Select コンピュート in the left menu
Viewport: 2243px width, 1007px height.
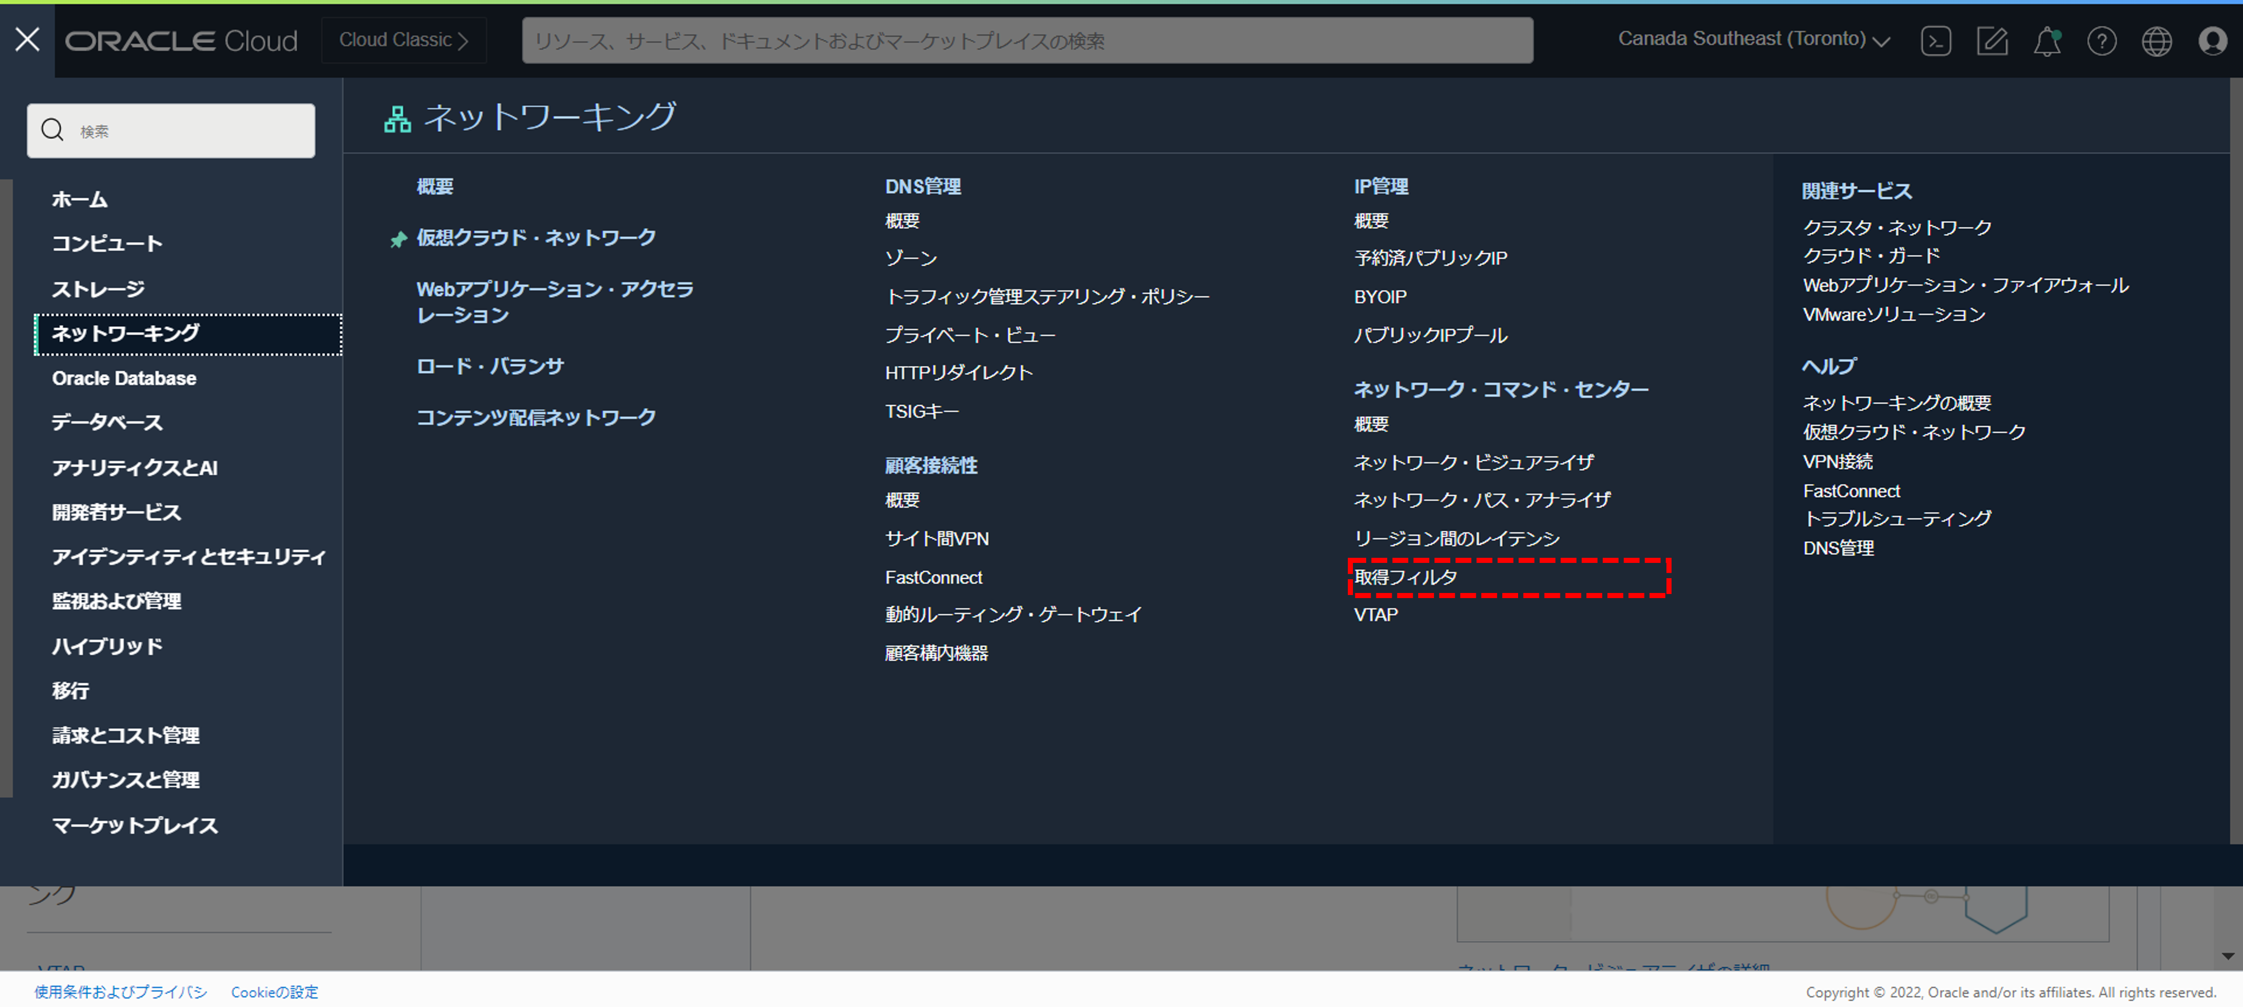pyautogui.click(x=107, y=243)
